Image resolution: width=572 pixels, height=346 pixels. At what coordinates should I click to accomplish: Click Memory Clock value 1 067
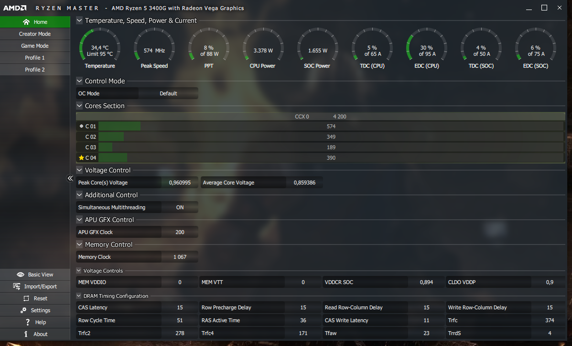click(x=180, y=257)
